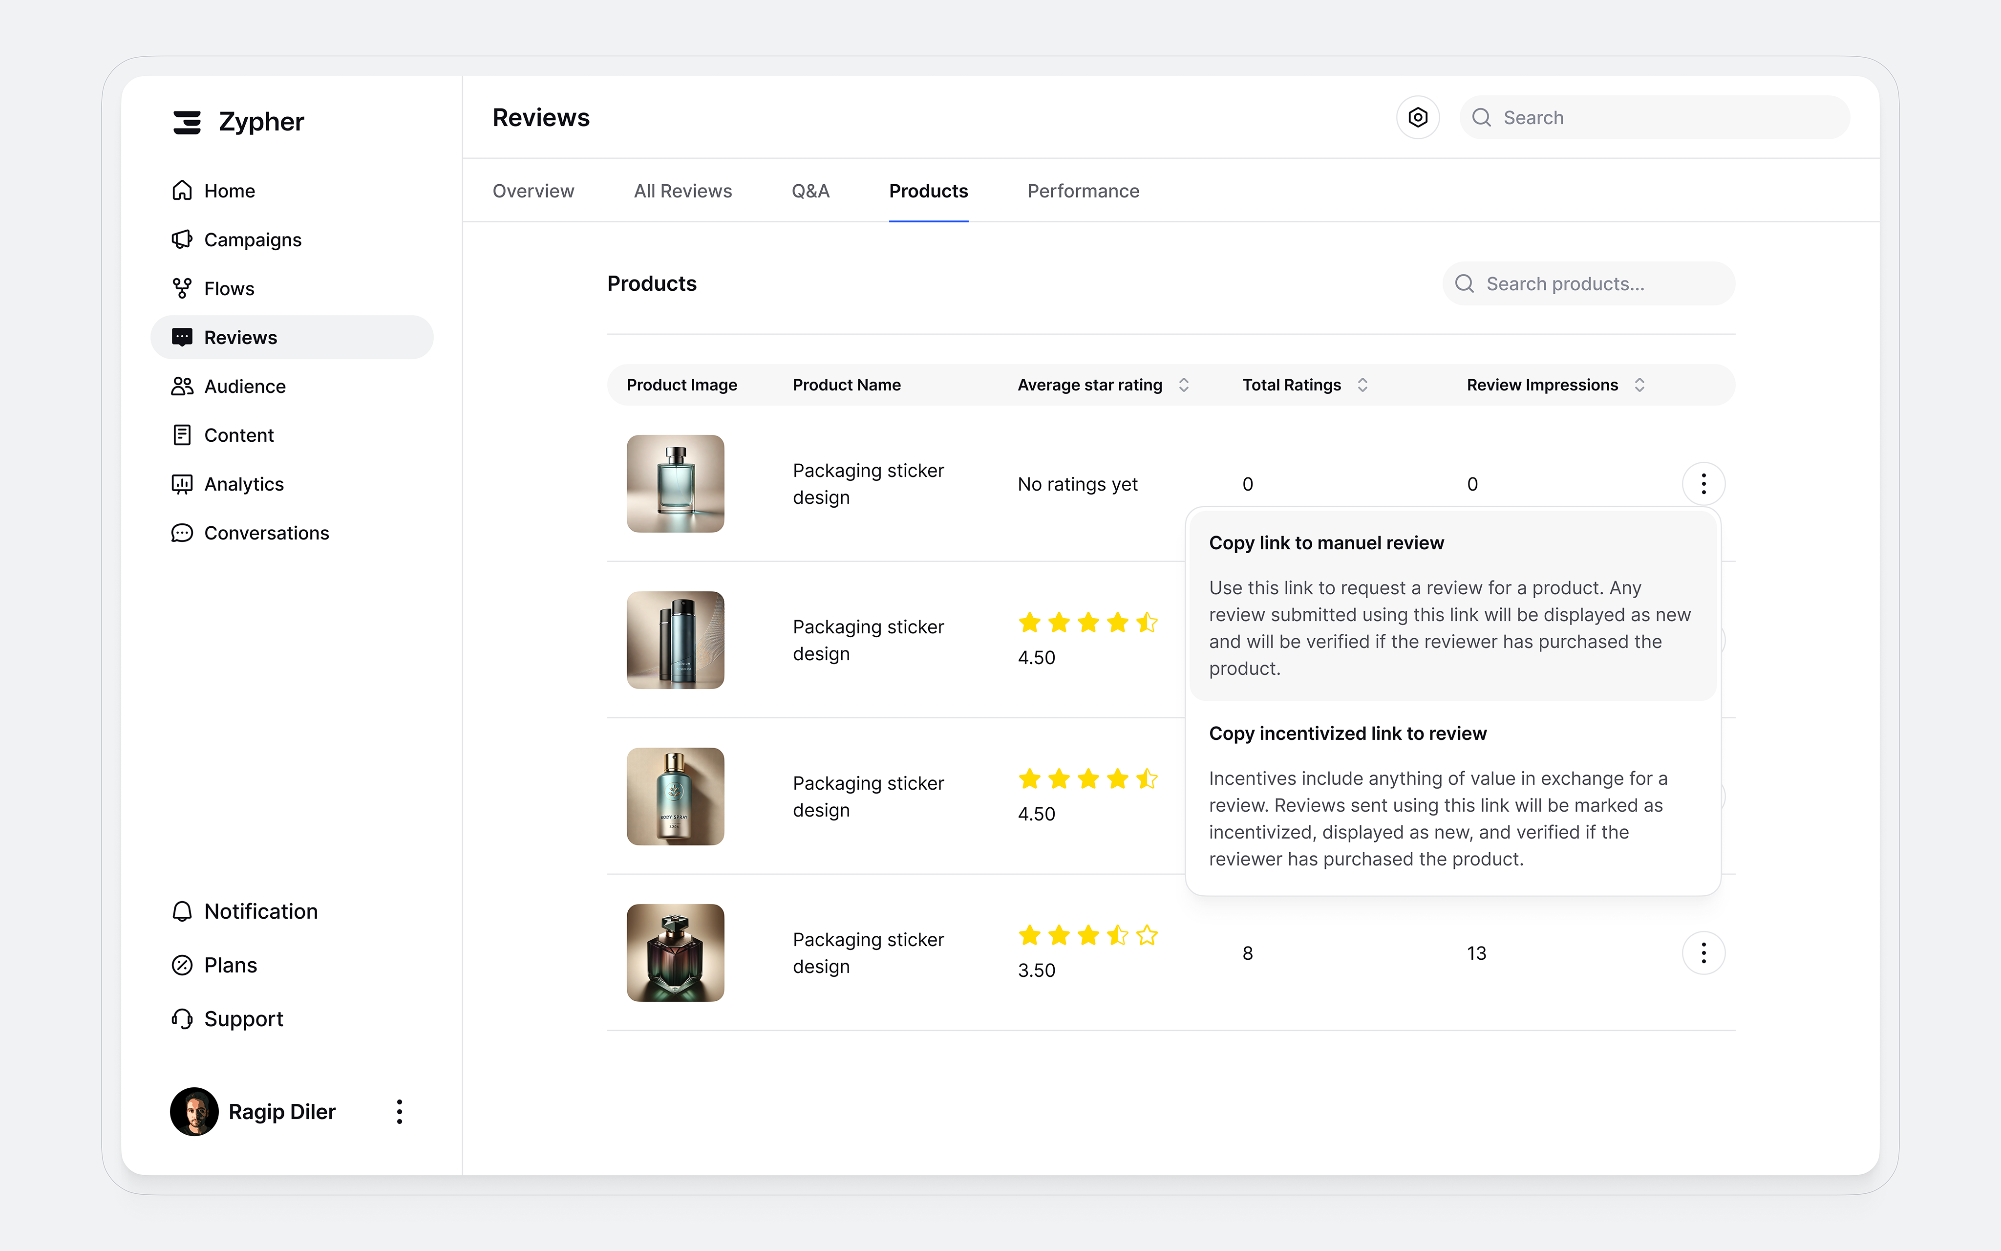2001x1251 pixels.
Task: Open the kebab menu next to Ragip Diler
Action: pyautogui.click(x=400, y=1111)
